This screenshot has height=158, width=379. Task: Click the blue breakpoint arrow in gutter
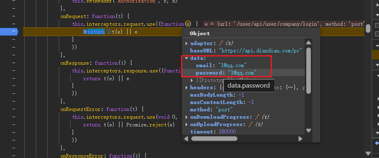(9, 32)
